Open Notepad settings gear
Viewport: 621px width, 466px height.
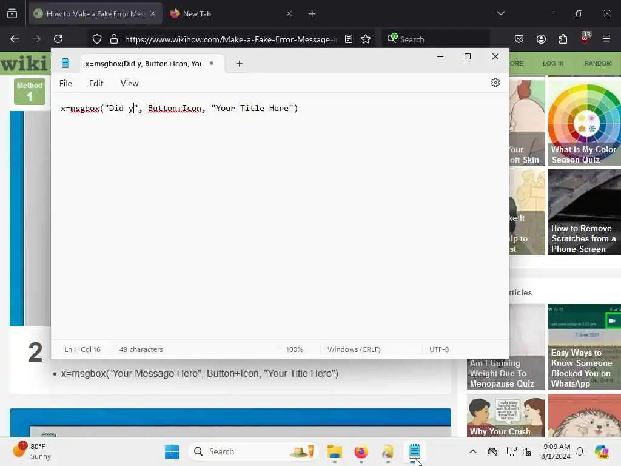tap(495, 83)
